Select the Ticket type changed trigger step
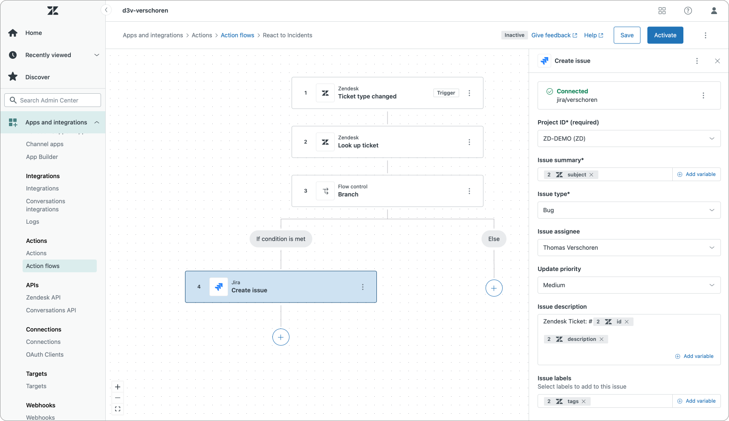This screenshot has width=729, height=421. [388, 93]
